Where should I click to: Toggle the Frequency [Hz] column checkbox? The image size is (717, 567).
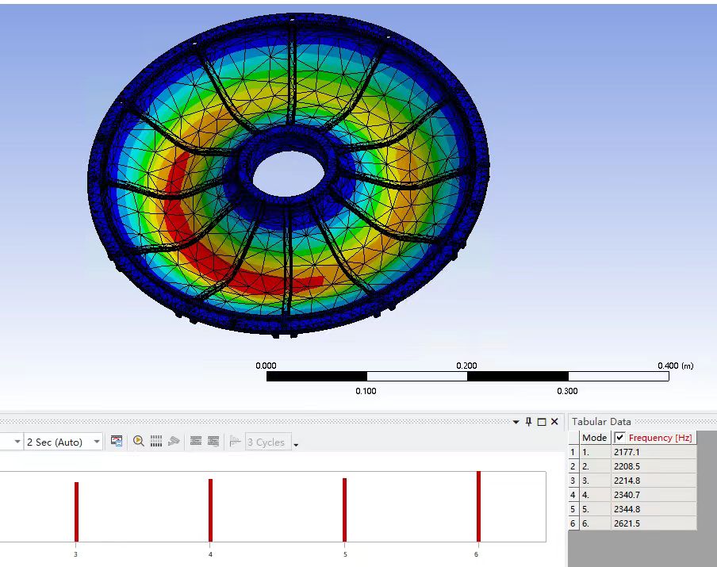pyautogui.click(x=619, y=438)
